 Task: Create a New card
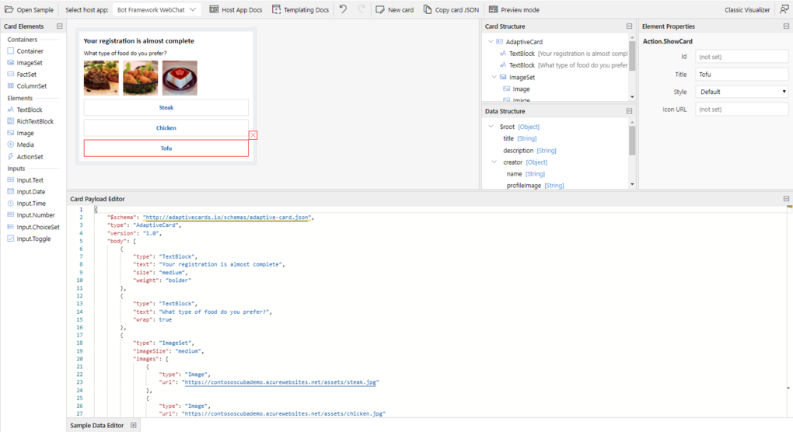pos(394,9)
